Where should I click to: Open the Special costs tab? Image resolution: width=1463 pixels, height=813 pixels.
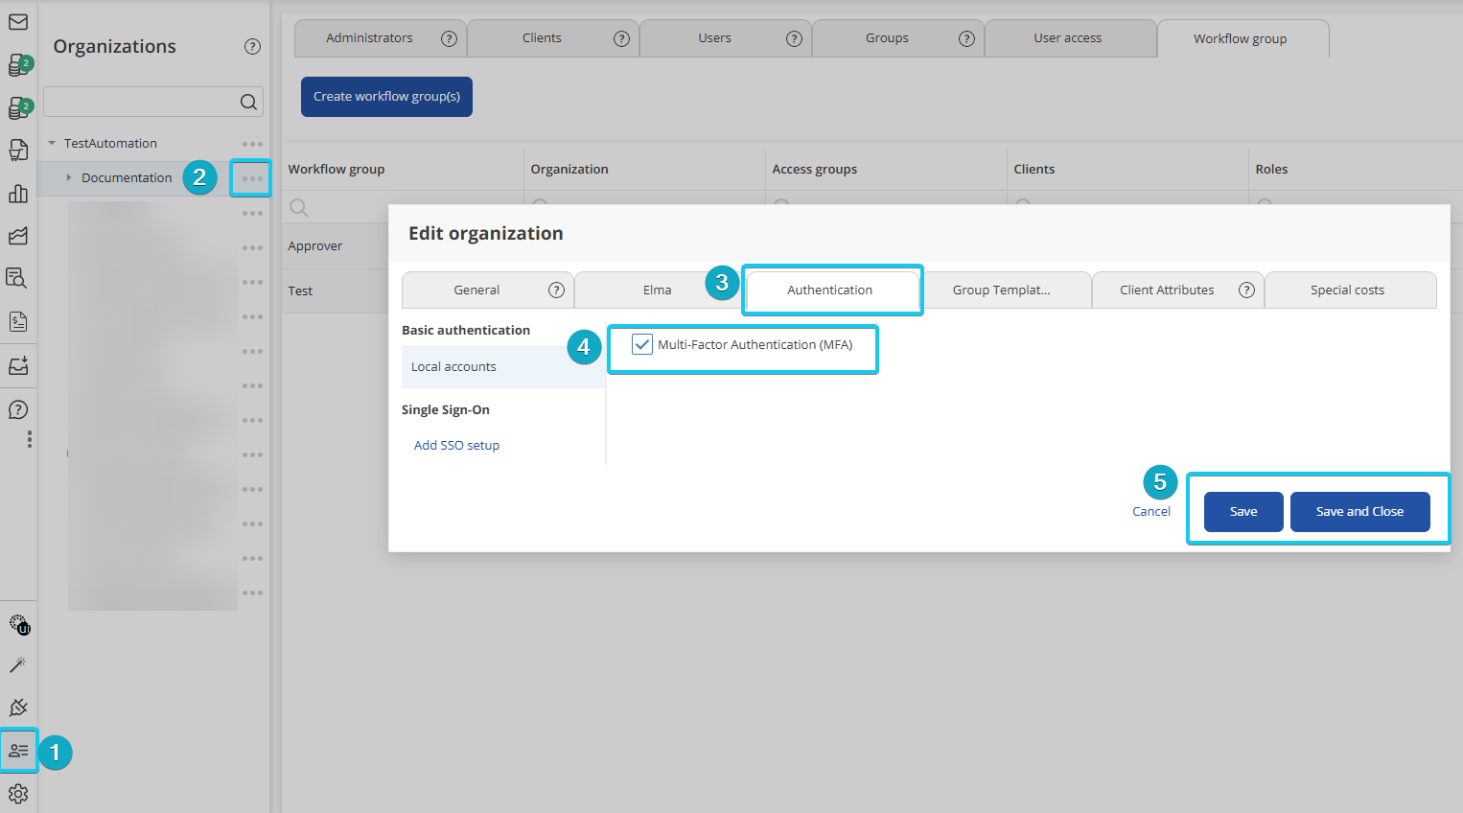click(x=1350, y=290)
